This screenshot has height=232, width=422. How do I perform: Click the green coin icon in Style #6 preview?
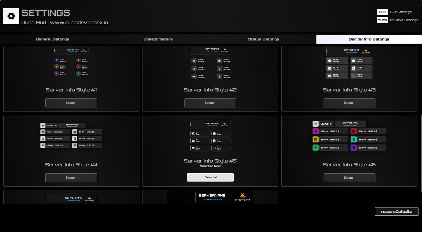coord(316,147)
